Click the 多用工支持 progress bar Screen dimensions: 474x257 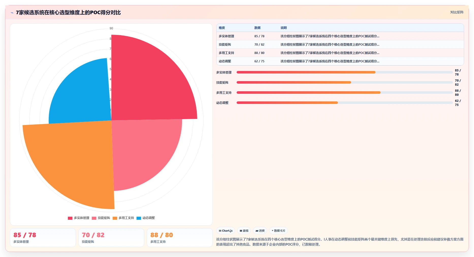[345, 93]
